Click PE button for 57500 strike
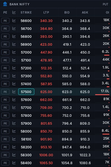 (x=5, y=92)
